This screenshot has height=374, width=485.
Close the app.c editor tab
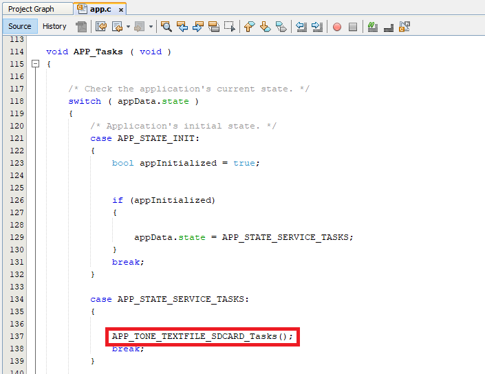(x=120, y=10)
